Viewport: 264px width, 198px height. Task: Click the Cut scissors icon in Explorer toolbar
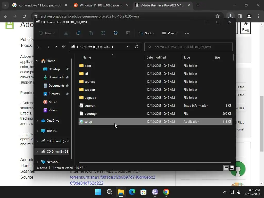click(x=66, y=33)
